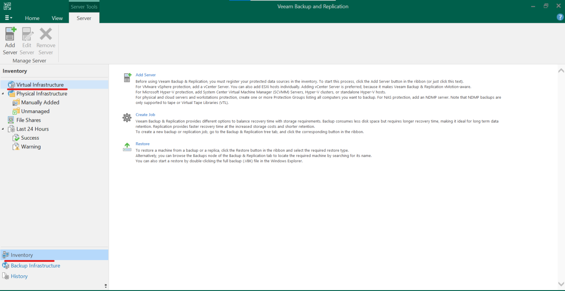Collapse the Last 24 Hours node
The height and width of the screenshot is (291, 565).
tap(3, 129)
